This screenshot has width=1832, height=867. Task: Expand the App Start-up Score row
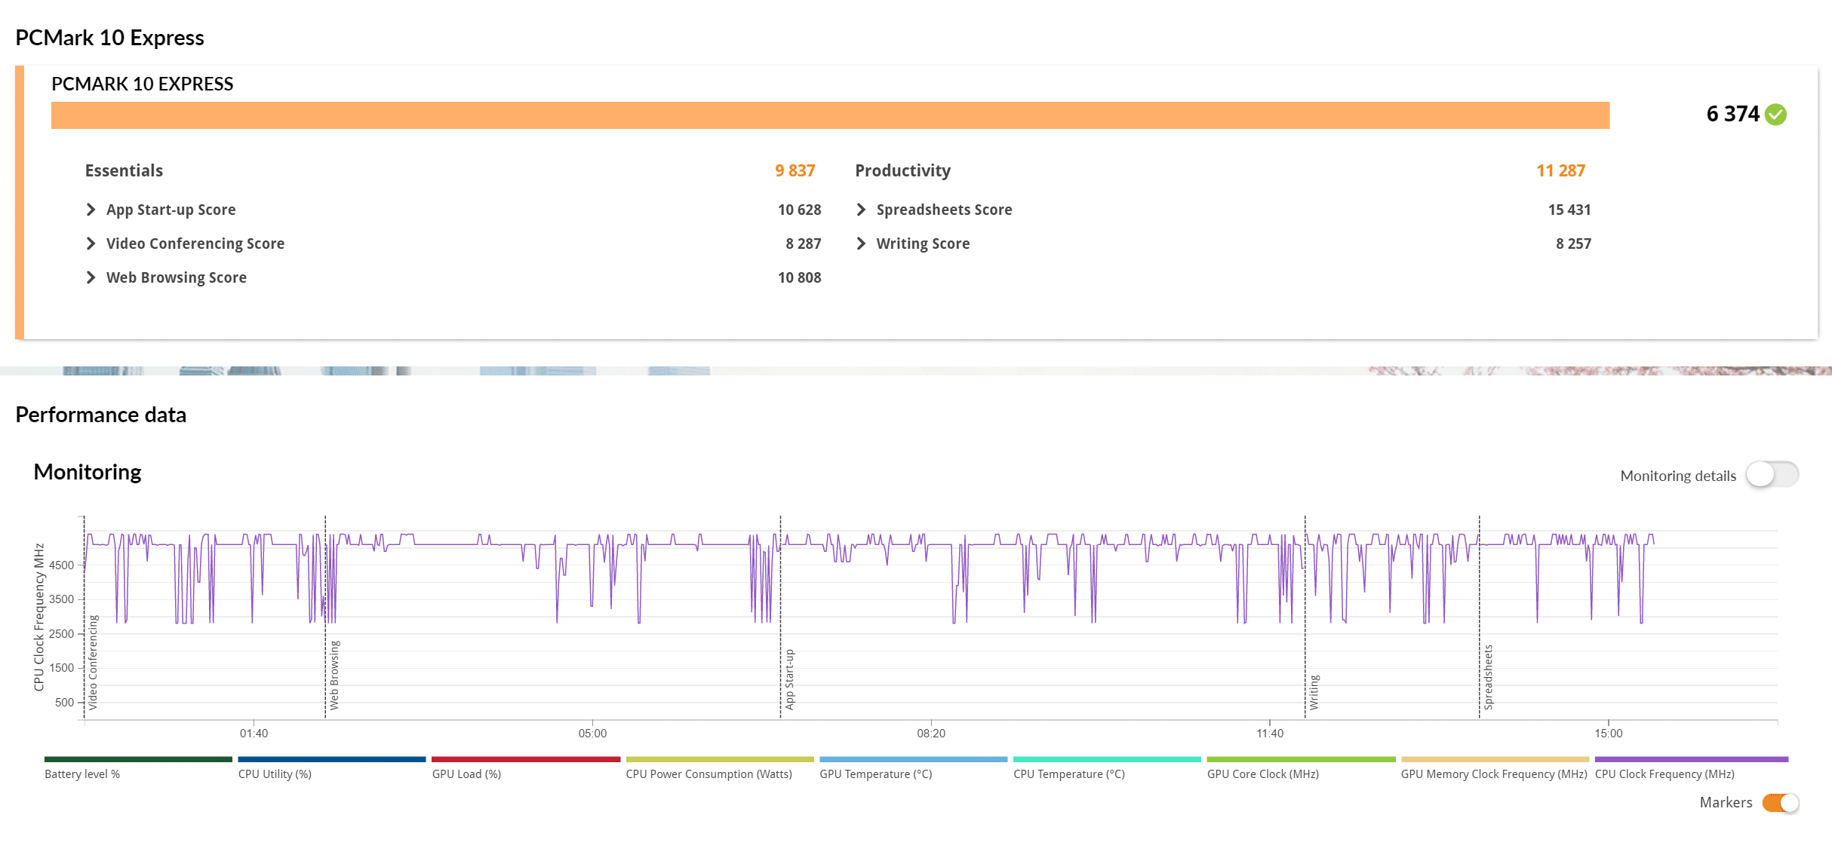pos(91,210)
